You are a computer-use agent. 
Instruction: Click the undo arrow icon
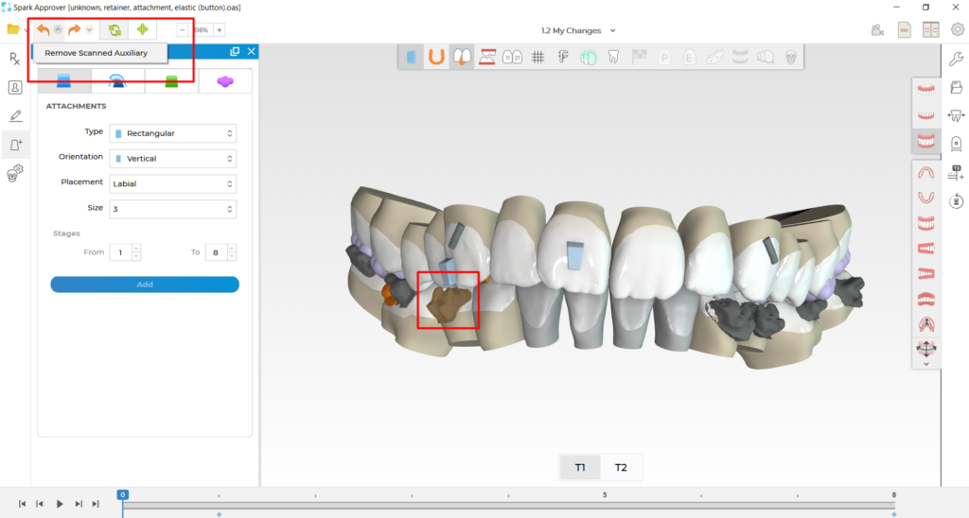(43, 29)
